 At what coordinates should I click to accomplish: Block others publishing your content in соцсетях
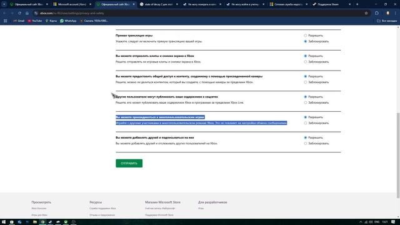306,102
